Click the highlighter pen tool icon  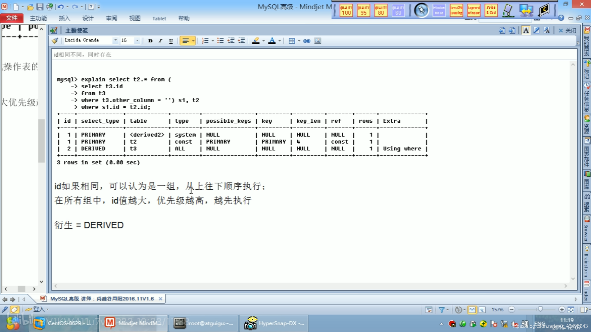coord(508,10)
